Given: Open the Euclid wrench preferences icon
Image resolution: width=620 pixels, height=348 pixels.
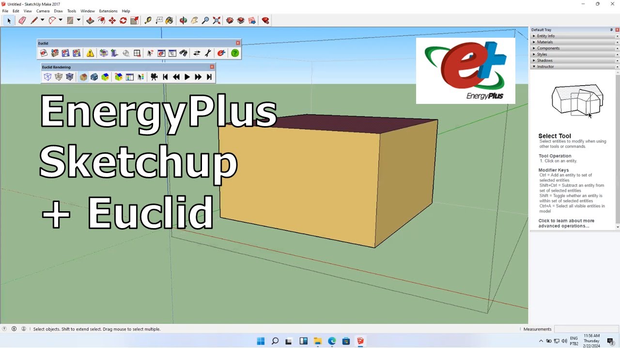Looking at the screenshot, I should [208, 53].
